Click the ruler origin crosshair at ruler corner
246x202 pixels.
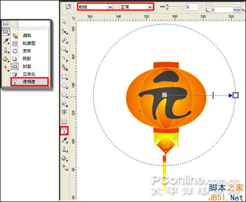74,18
